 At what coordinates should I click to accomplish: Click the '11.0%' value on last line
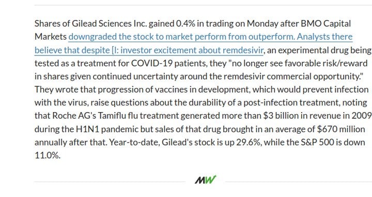click(48, 155)
